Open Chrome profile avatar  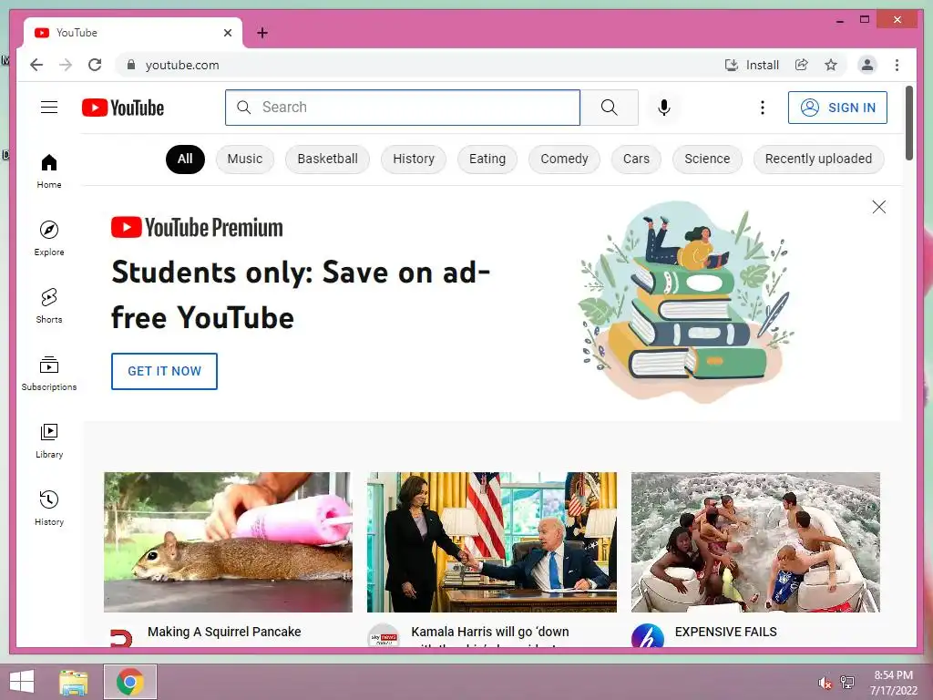tap(867, 65)
